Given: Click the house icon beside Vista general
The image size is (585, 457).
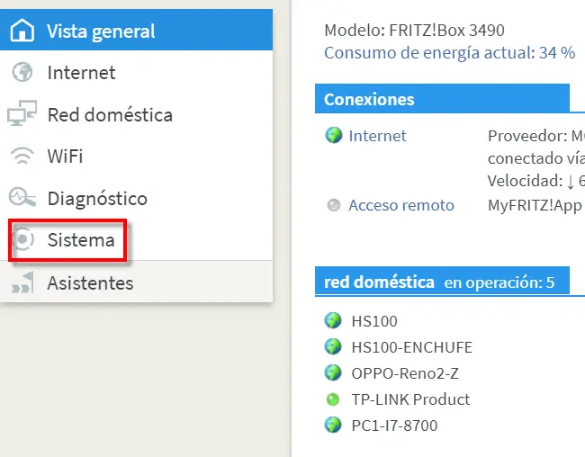Looking at the screenshot, I should [21, 31].
